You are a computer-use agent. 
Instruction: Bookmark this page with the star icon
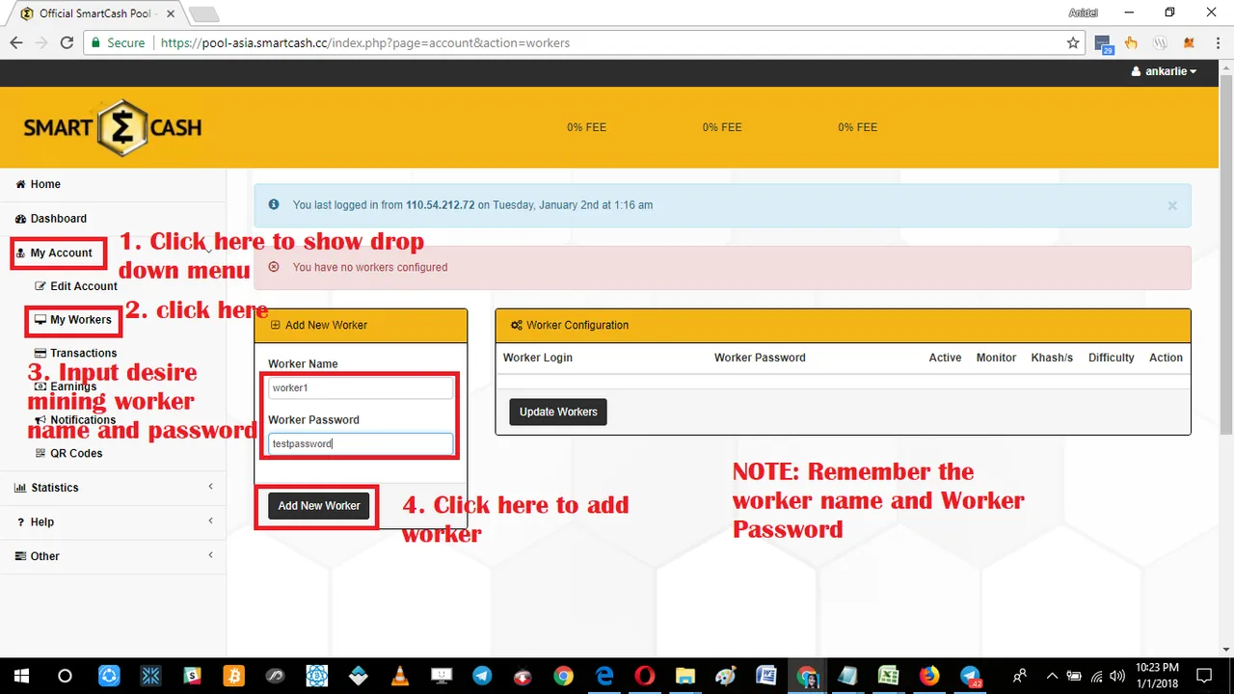(x=1073, y=42)
